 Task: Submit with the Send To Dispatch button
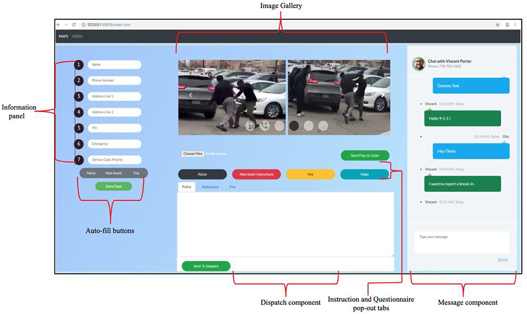[206, 266]
